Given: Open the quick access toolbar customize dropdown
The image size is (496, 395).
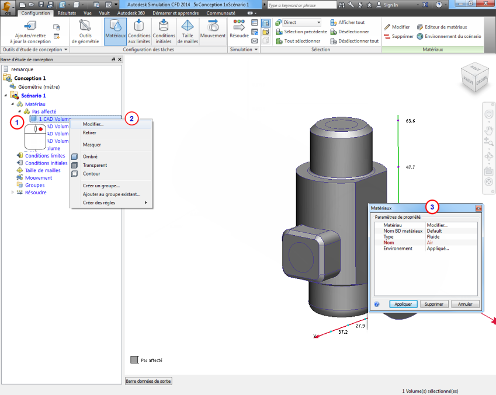Looking at the screenshot, I should tap(116, 5).
